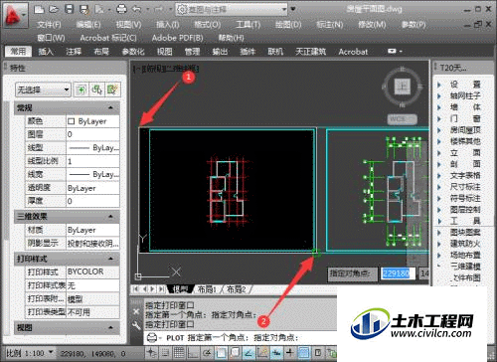Viewport: 497px width, 362px height.
Task: Click the PLOT command printer icon in command line
Action: pos(152,337)
